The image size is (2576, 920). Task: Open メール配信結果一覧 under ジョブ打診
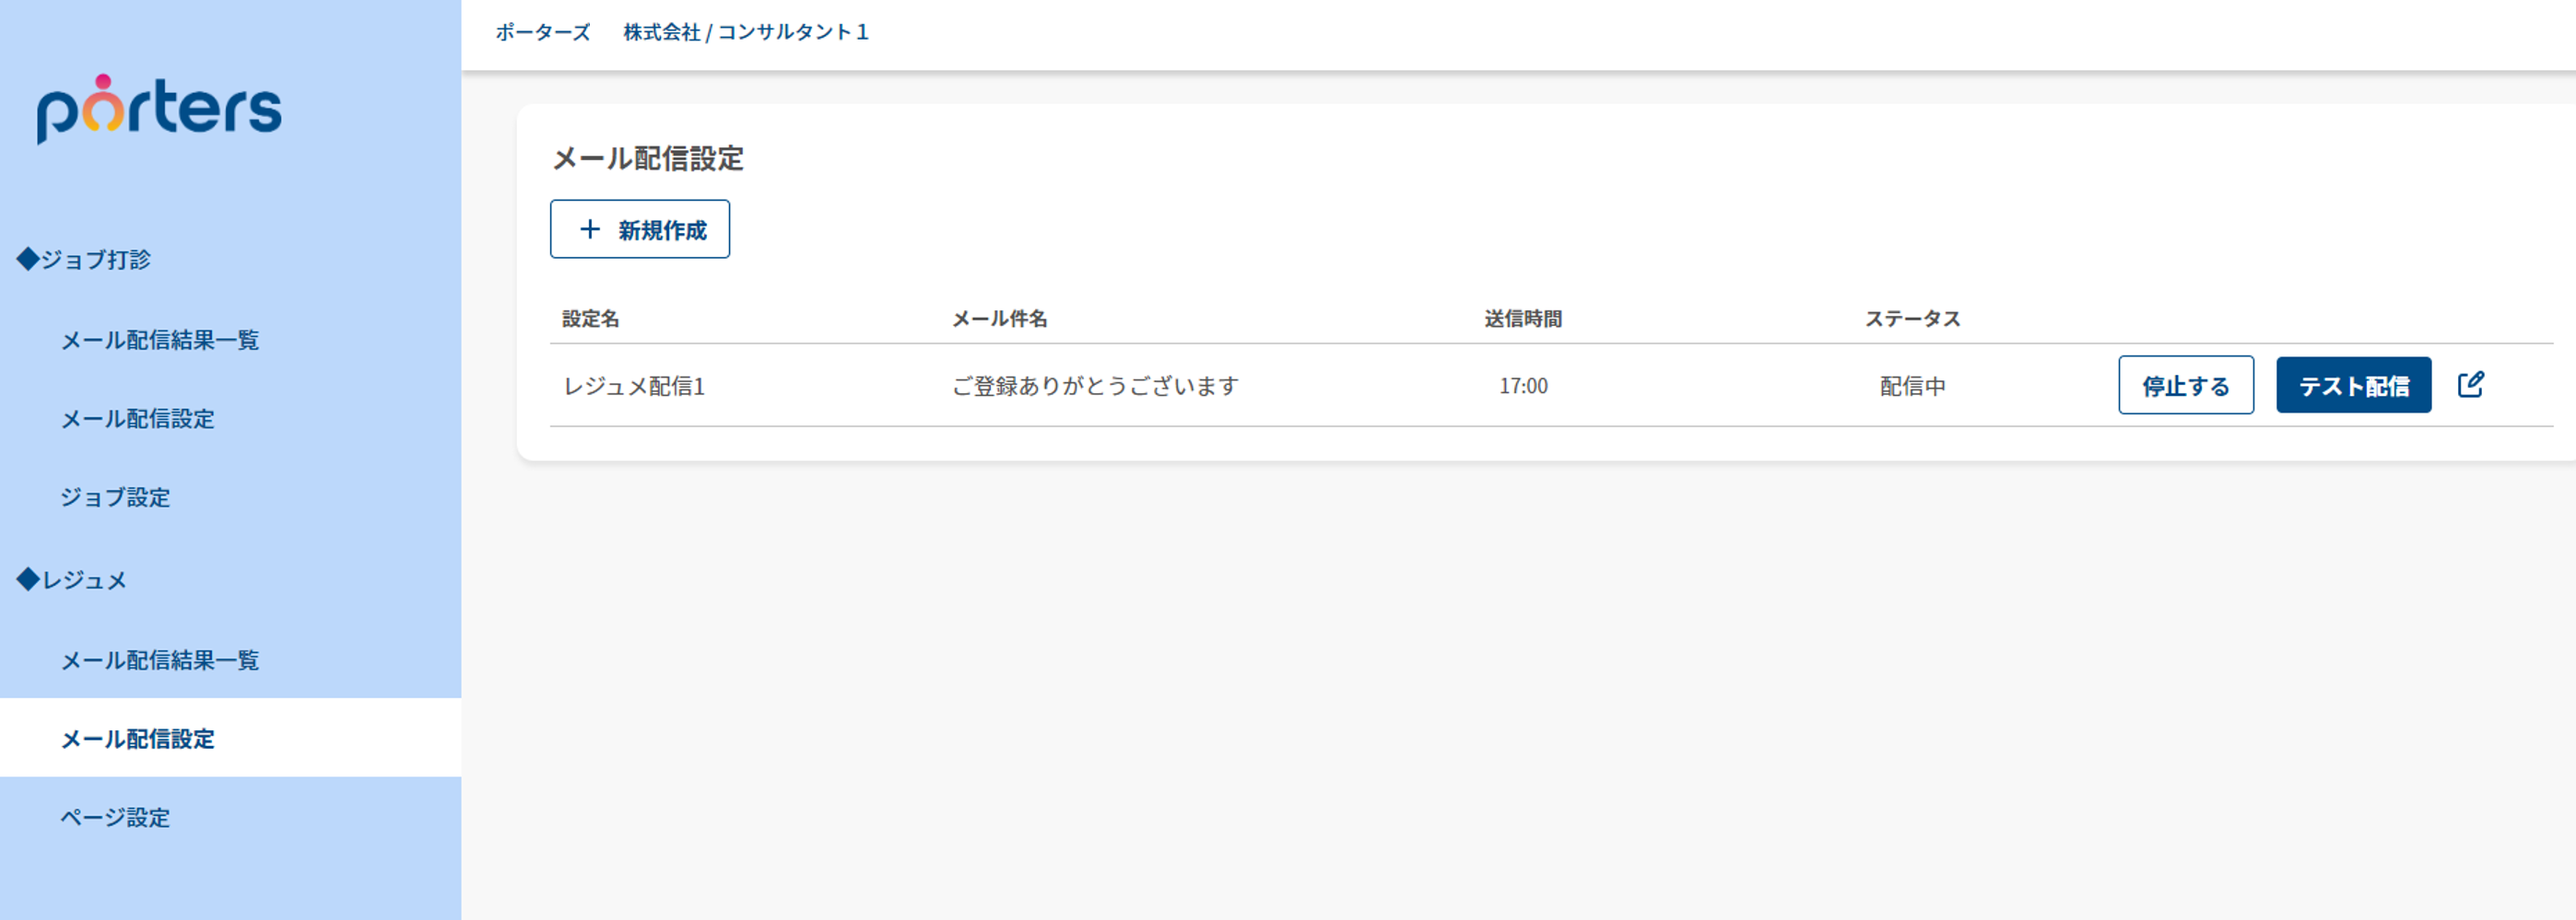tap(160, 341)
